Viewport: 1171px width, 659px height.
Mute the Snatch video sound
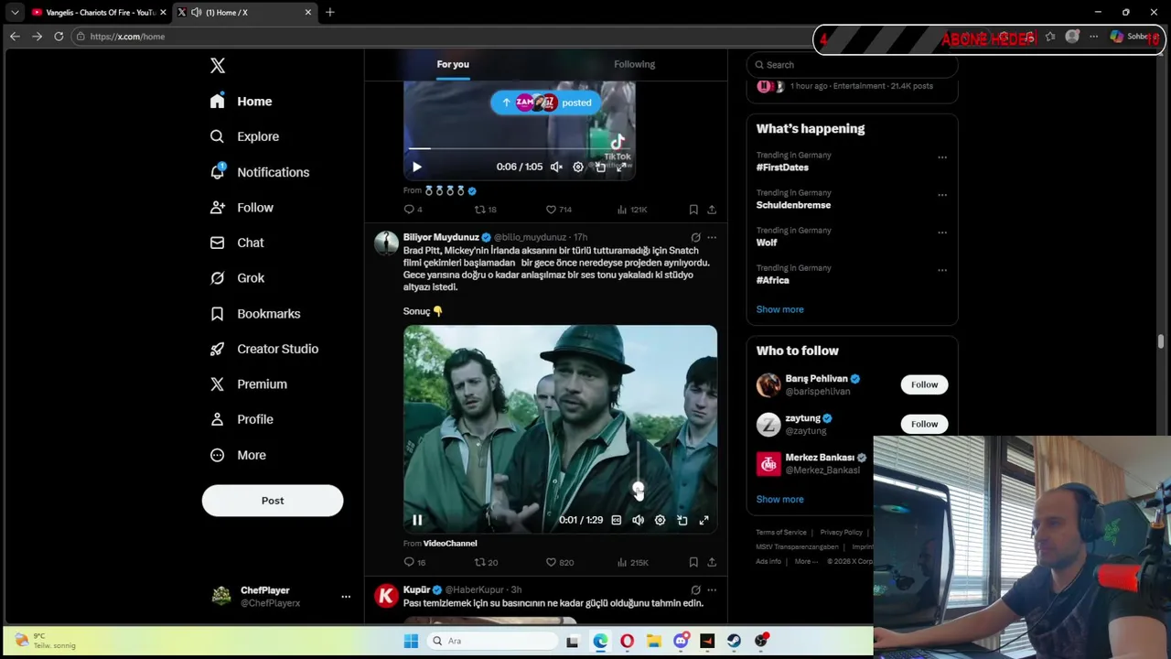[x=638, y=520]
